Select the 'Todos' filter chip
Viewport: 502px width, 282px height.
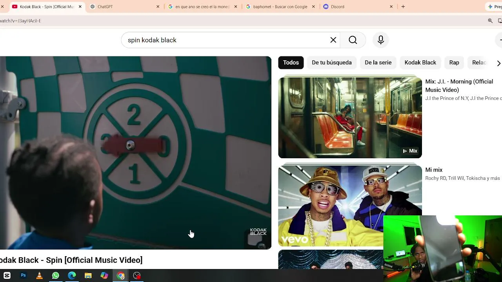(x=291, y=63)
